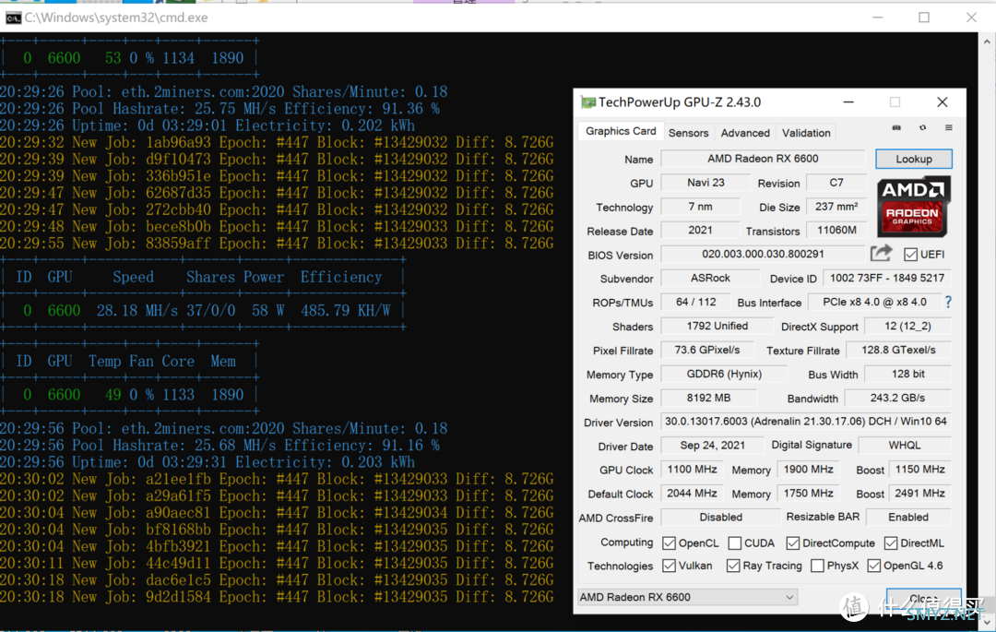The width and height of the screenshot is (996, 632).
Task: Click the AMD Radeon Graphics logo
Action: (913, 207)
